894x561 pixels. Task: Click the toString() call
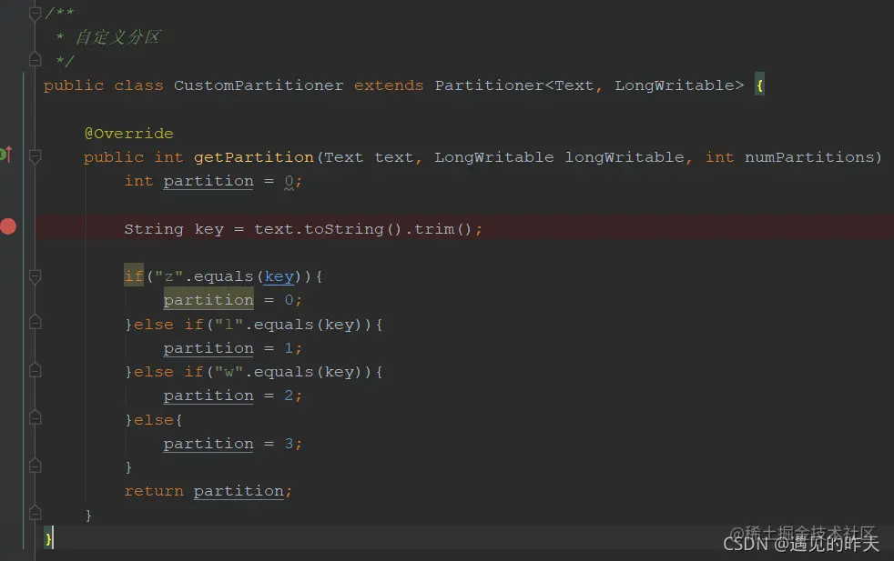353,229
